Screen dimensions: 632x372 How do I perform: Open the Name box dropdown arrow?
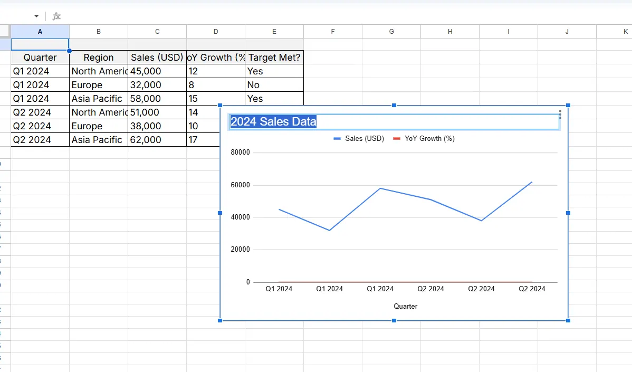[x=36, y=16]
